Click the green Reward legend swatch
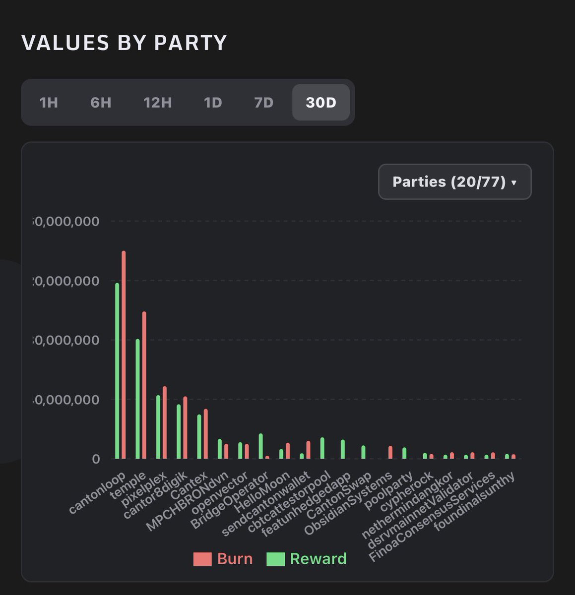This screenshot has width=575, height=595. tap(275, 559)
